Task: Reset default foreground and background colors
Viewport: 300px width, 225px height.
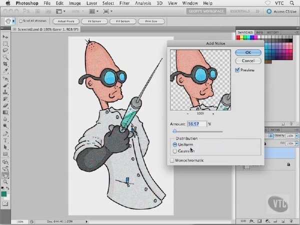Action: tap(3, 188)
